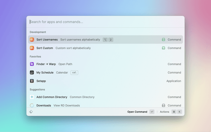Image resolution: width=211 pixels, height=132 pixels.
Task: Click the Downloads circular icon
Action: coord(32,106)
